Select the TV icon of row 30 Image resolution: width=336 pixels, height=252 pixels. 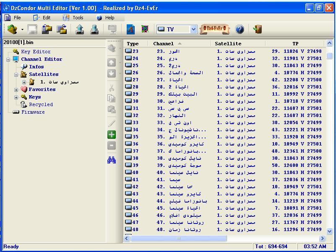tap(128, 101)
